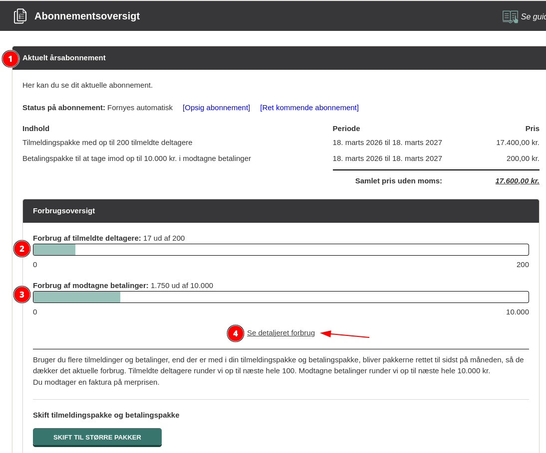Click the red number 1 marker
This screenshot has height=453, width=546.
(x=10, y=59)
